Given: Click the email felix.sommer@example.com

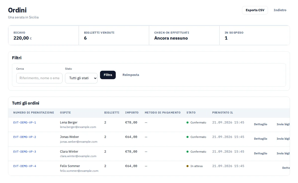Looking at the screenshot, I should click(79, 171).
